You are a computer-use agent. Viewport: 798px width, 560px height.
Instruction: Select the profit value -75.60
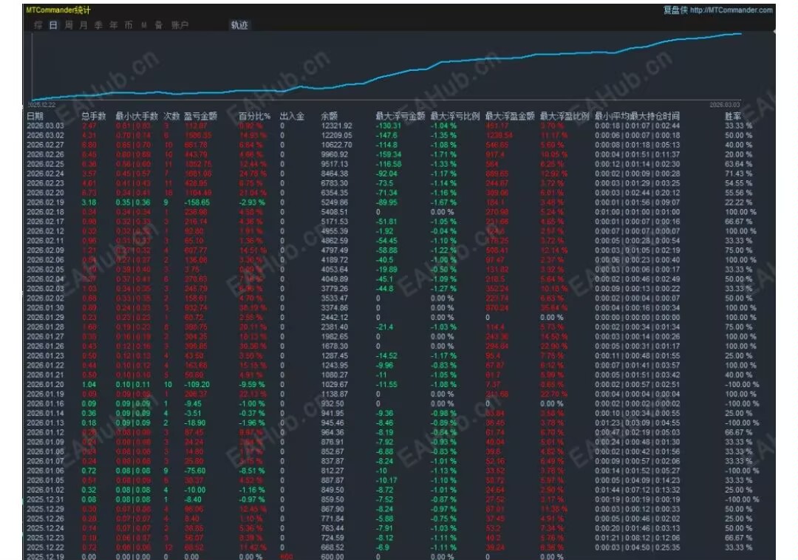coord(195,471)
